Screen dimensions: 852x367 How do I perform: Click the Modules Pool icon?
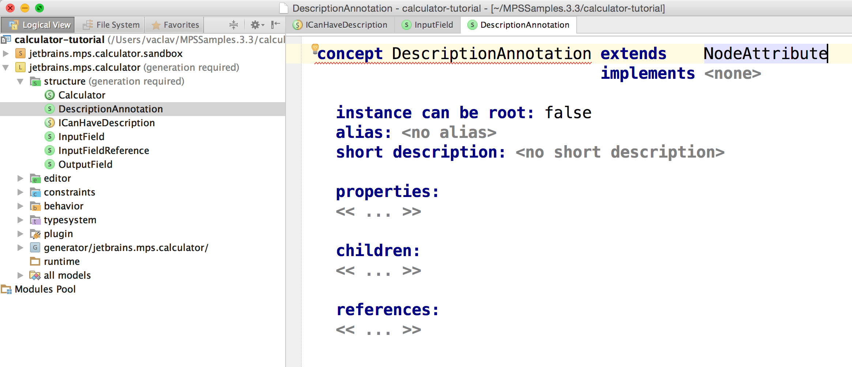point(6,289)
